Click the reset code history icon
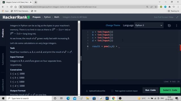 [169, 26]
